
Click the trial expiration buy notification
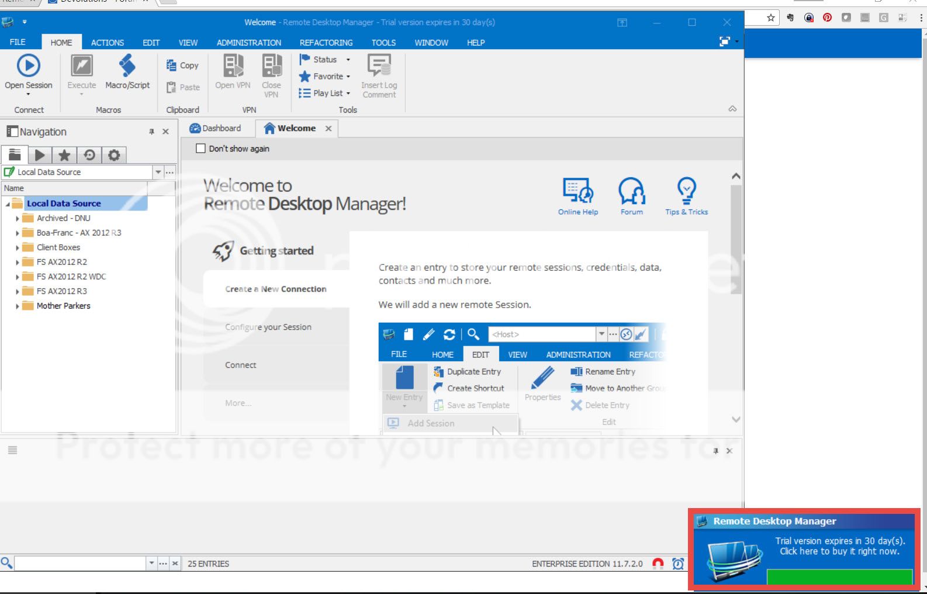tap(839, 546)
